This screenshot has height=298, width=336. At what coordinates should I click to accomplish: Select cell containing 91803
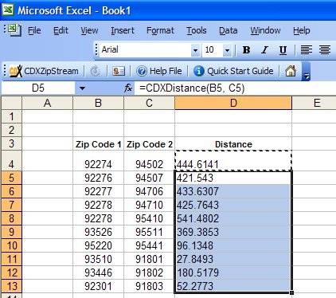click(x=149, y=286)
